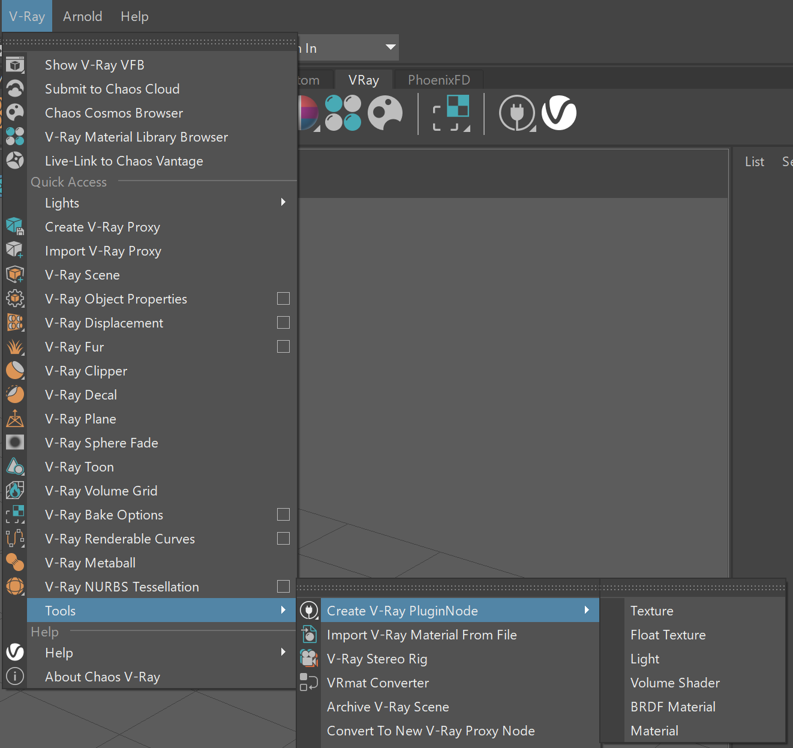The width and height of the screenshot is (793, 748).
Task: Open V-Ray Displacement option box
Action: click(284, 323)
